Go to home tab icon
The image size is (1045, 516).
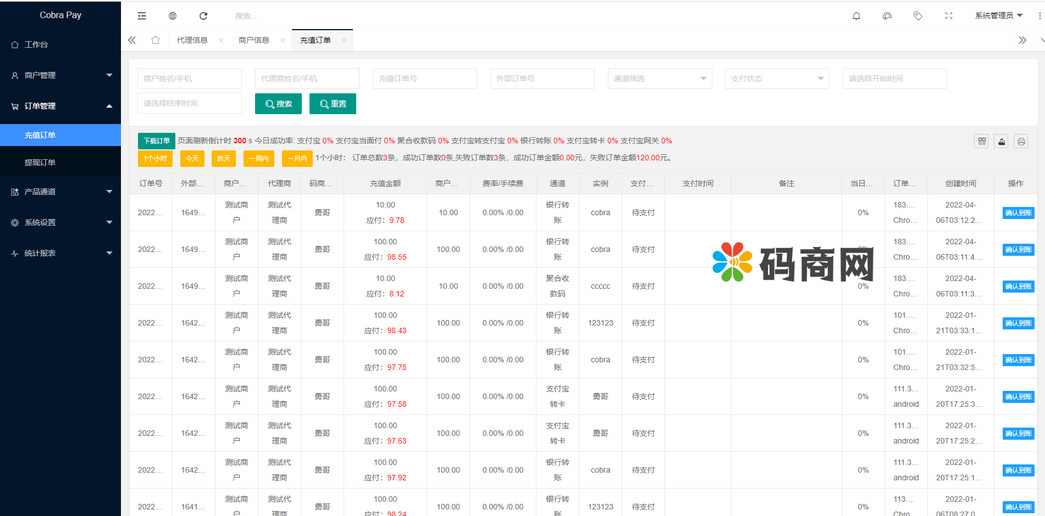pyautogui.click(x=156, y=40)
